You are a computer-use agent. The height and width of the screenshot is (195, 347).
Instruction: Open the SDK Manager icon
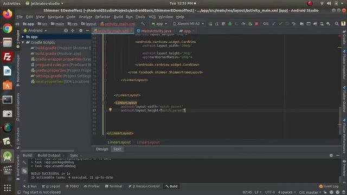(328, 24)
